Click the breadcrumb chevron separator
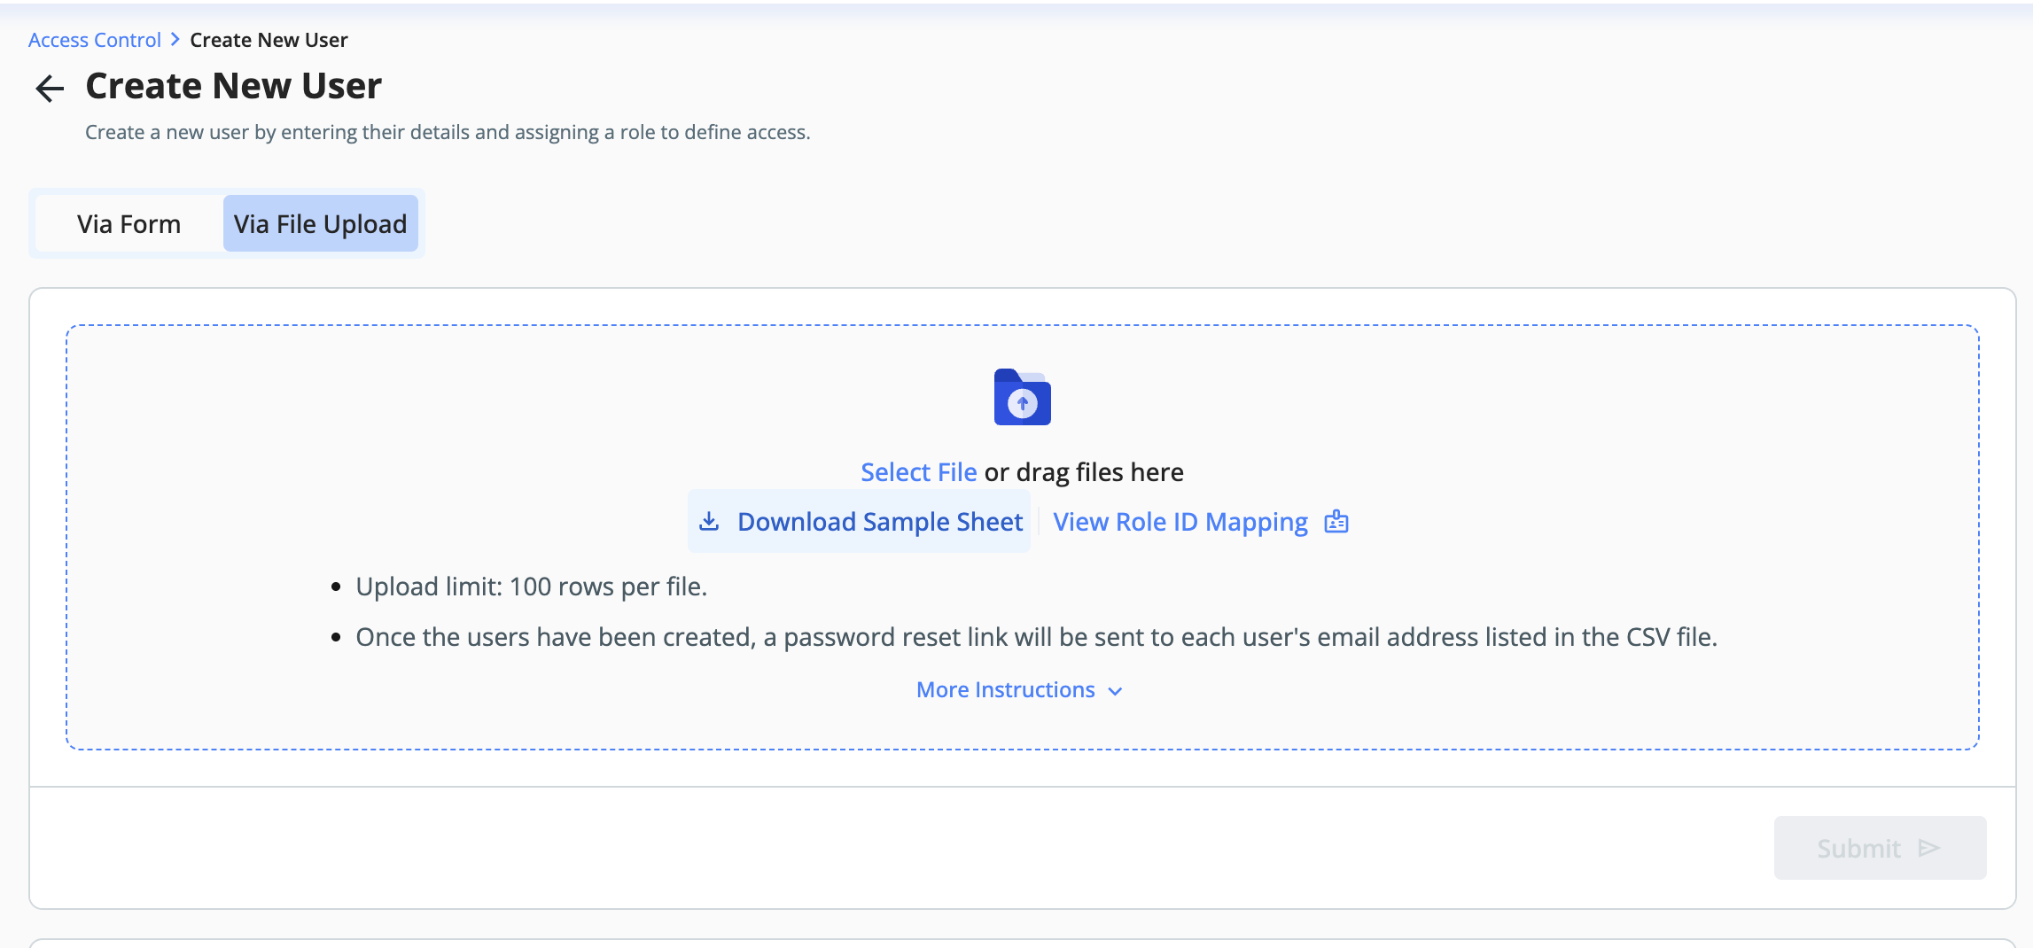2033x948 pixels. (x=175, y=40)
